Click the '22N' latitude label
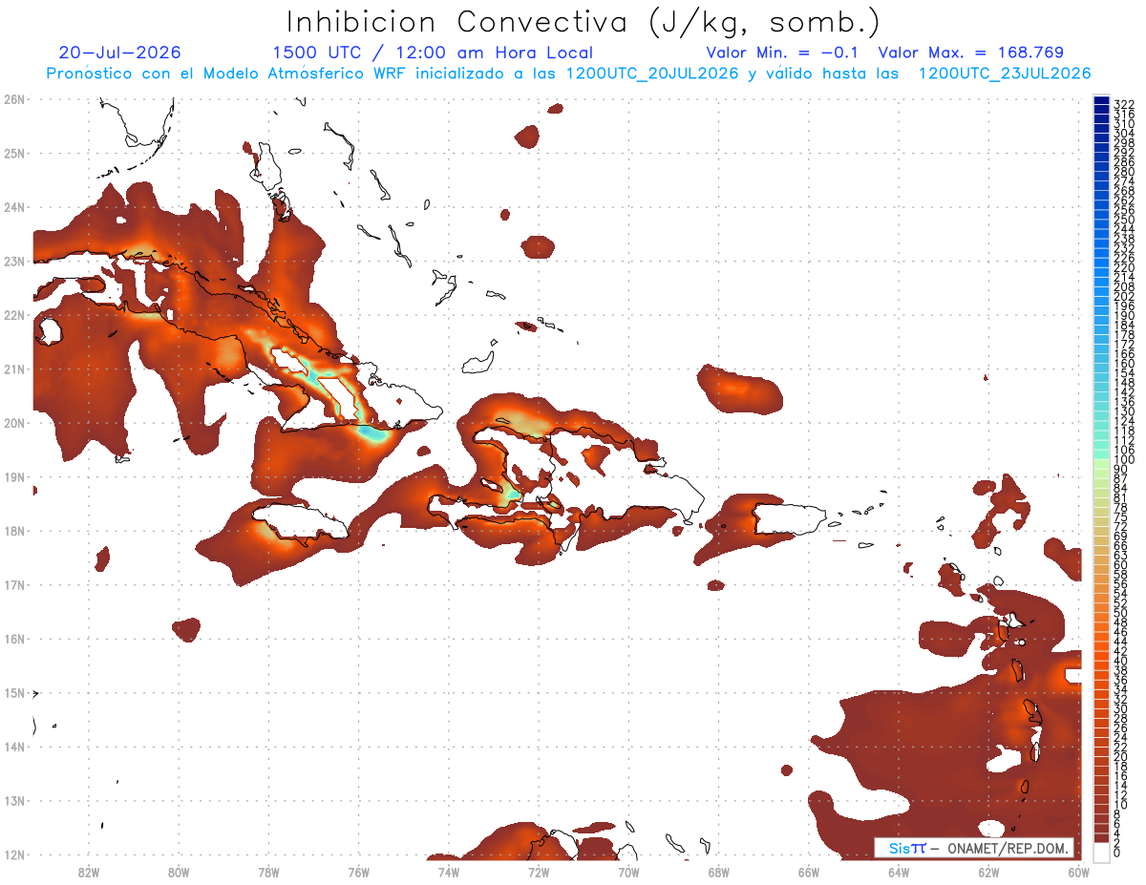 [x=14, y=315]
